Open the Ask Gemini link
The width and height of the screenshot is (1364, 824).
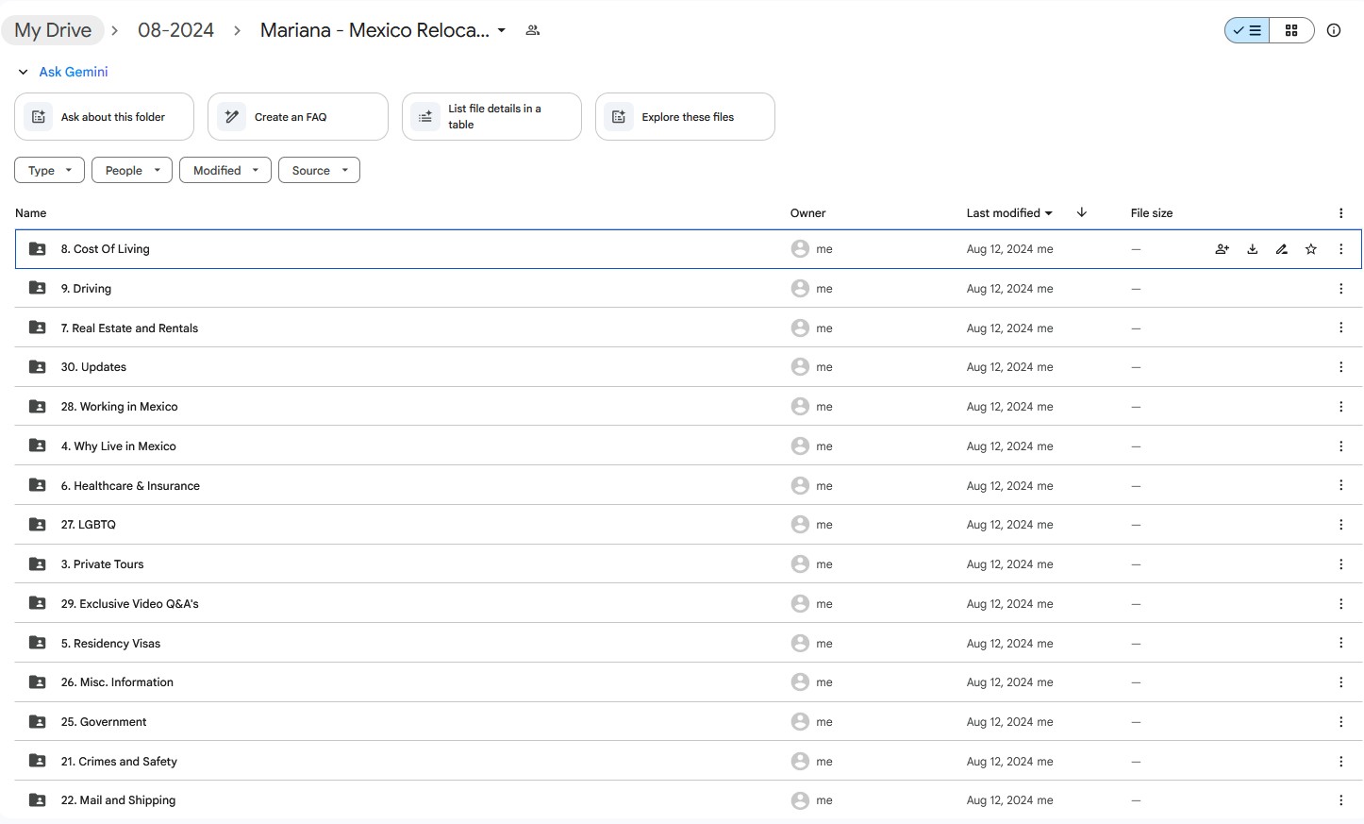74,72
